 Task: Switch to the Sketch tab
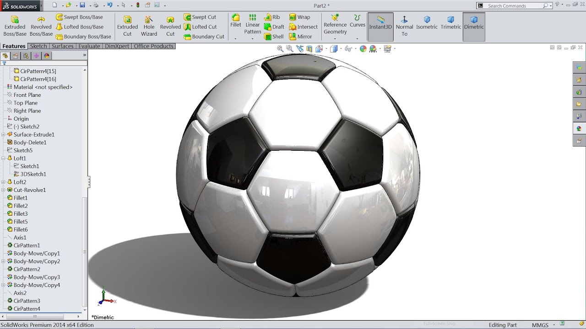[x=38, y=46]
